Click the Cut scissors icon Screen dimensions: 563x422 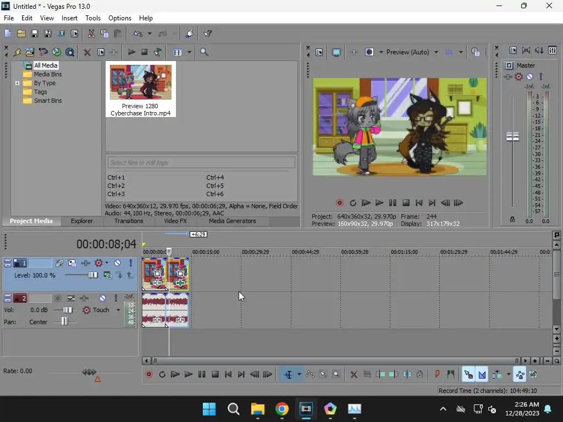pyautogui.click(x=91, y=34)
